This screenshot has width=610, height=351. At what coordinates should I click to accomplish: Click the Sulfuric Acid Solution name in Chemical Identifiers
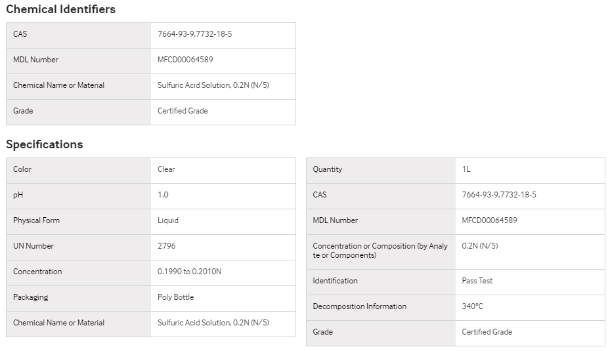coord(213,85)
